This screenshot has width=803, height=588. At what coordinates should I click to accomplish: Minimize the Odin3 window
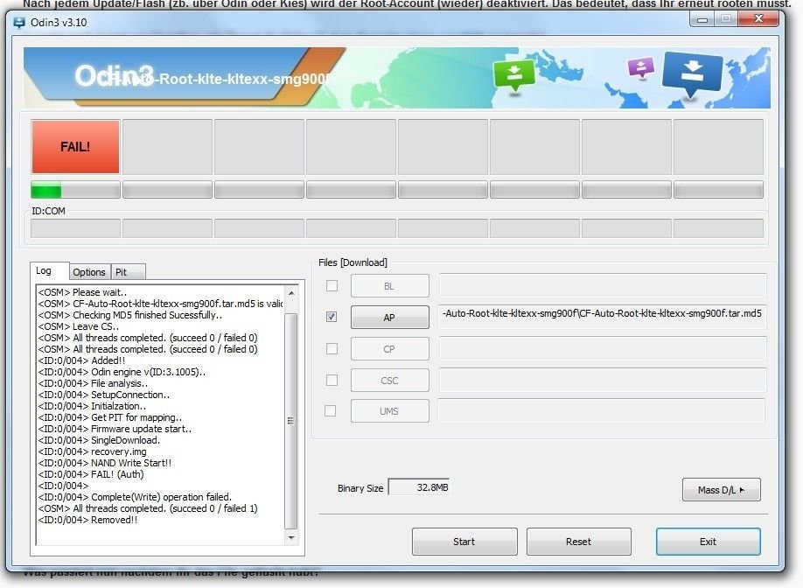tap(702, 19)
